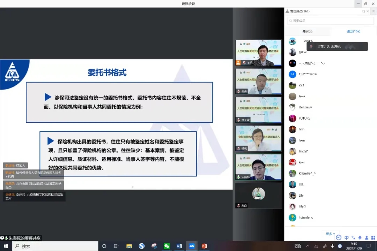Toggle Chinese input mode in taskbar tray
Screen dimensions: 377x251
pyautogui.click(x=333, y=246)
